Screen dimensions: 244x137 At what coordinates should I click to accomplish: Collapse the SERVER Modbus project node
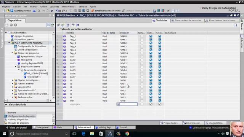pyautogui.click(x=6, y=33)
